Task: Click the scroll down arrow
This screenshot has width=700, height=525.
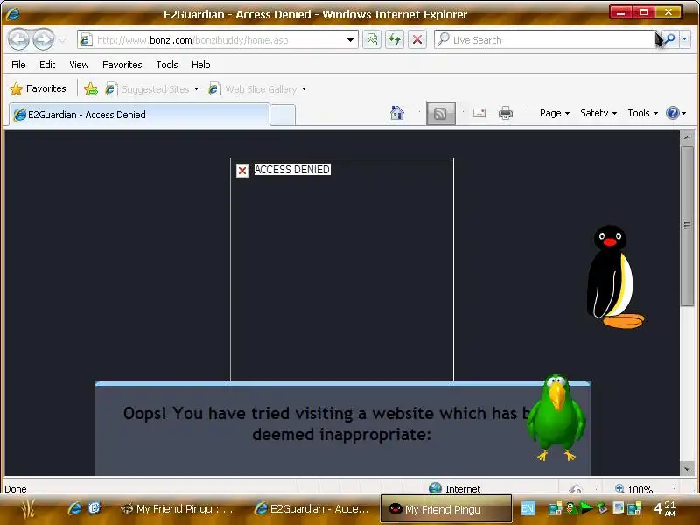Action: pos(687,469)
